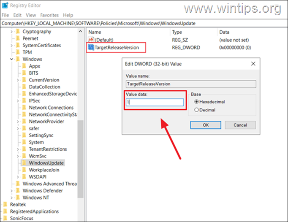Click the Value name field
The image size is (288, 222).
tap(191, 84)
